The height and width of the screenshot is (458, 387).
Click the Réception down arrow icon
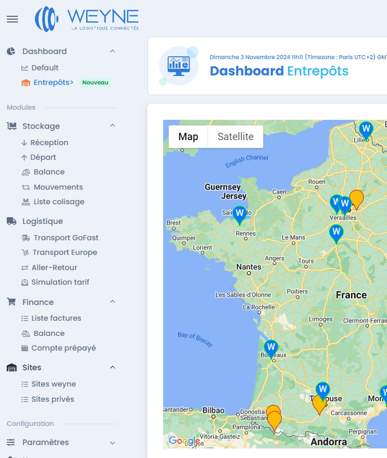(24, 143)
